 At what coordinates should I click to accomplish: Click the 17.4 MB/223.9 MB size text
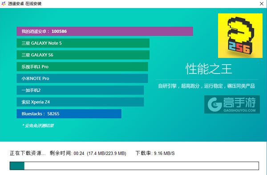pos(106,153)
